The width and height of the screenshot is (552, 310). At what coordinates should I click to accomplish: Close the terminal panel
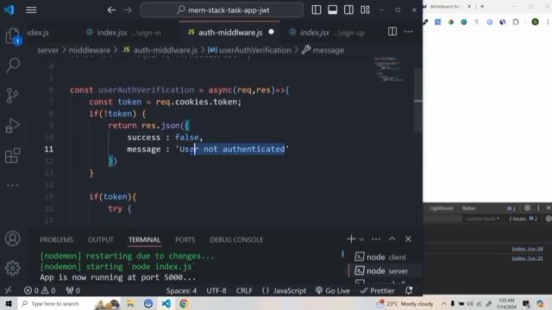pyautogui.click(x=408, y=239)
